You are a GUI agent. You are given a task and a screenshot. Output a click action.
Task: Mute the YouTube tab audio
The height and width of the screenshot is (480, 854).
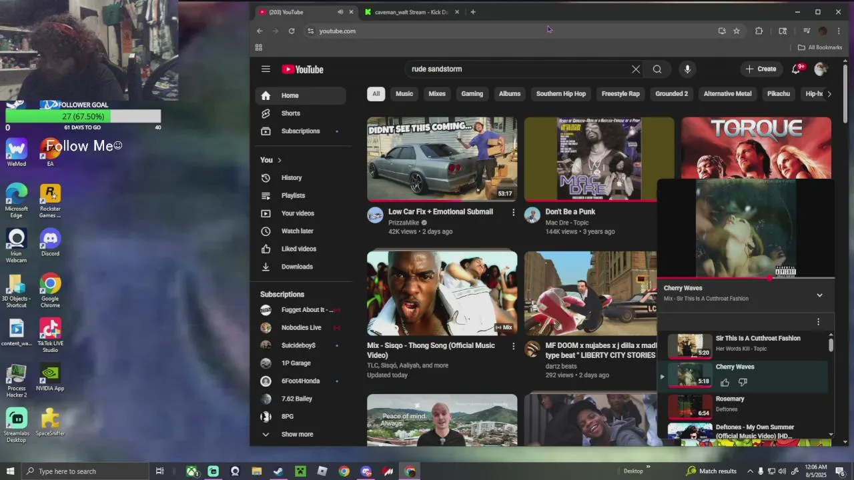(x=340, y=12)
